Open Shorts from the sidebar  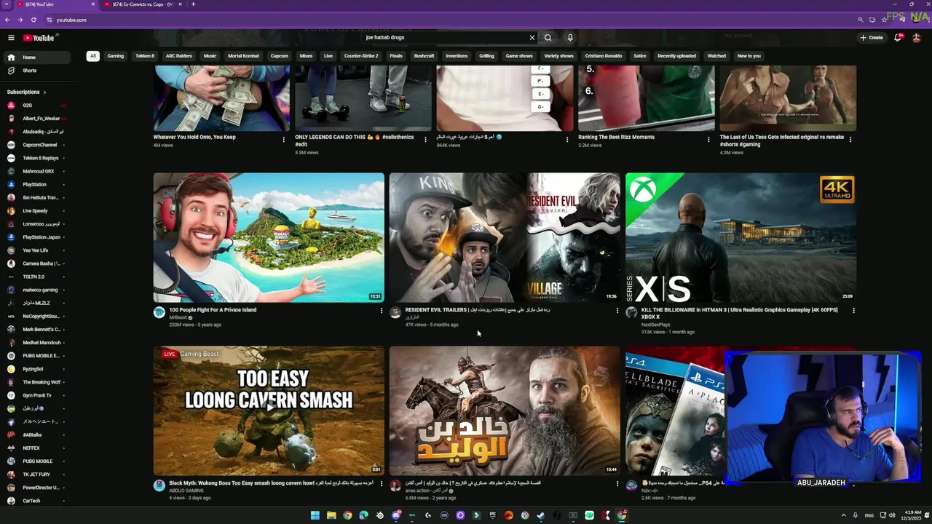(x=35, y=71)
